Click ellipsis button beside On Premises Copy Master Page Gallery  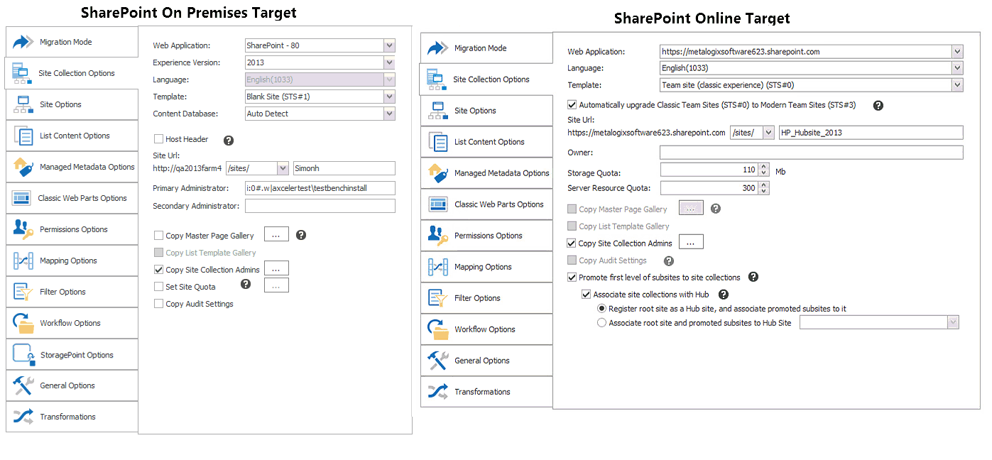[276, 235]
